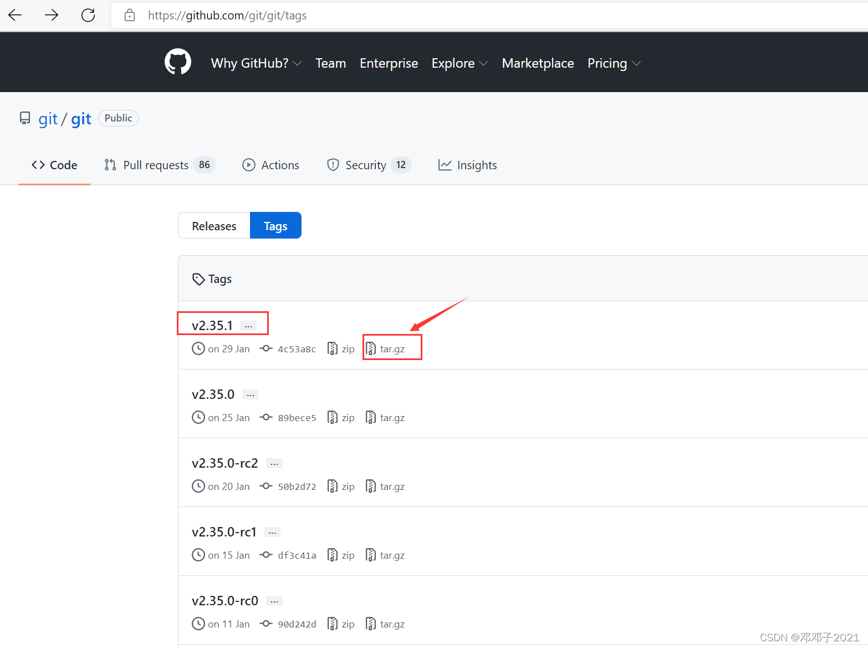Click the browser back arrow
This screenshot has height=648, width=868.
(x=16, y=15)
